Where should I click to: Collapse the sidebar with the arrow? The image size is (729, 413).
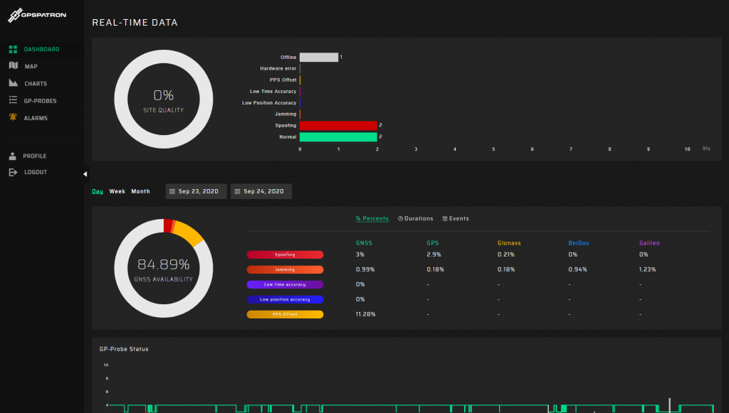pyautogui.click(x=85, y=173)
